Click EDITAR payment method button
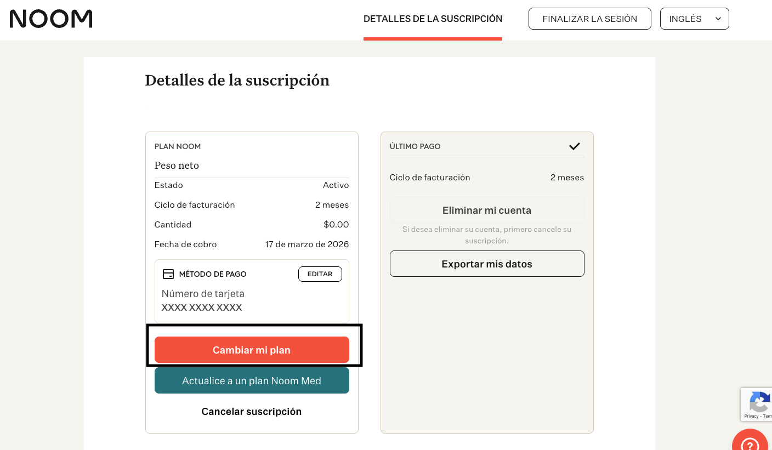The width and height of the screenshot is (772, 450). (320, 274)
